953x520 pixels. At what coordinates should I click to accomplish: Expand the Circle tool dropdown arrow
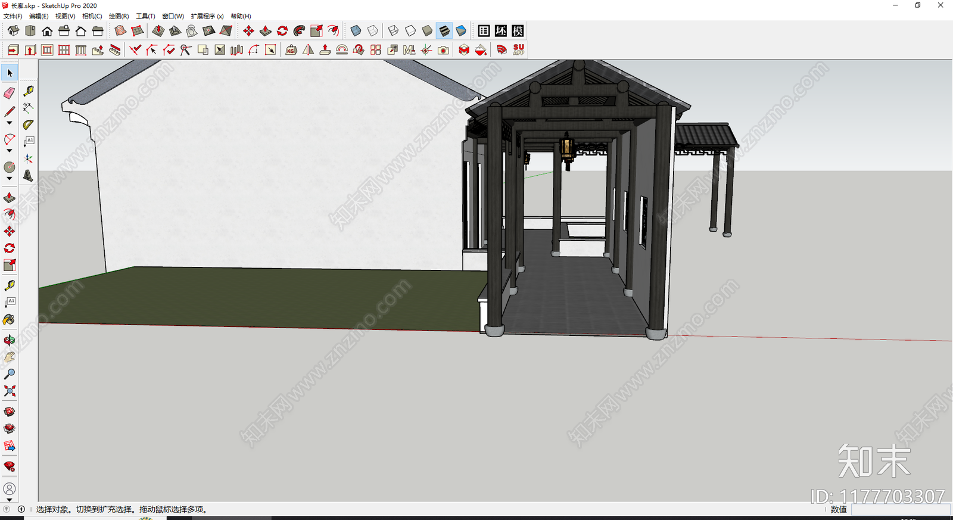[x=10, y=179]
